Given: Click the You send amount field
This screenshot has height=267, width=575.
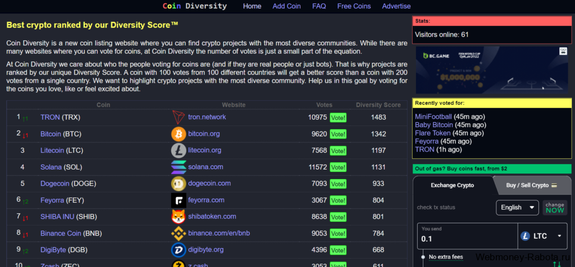Looking at the screenshot, I should [x=468, y=236].
